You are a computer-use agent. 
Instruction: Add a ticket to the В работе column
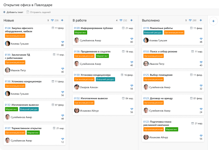[131, 21]
